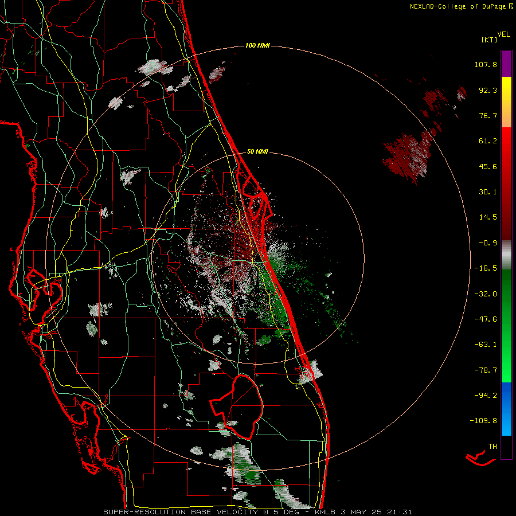This screenshot has width=516, height=516.
Task: Click the -63.1 scale label
Action: point(486,345)
